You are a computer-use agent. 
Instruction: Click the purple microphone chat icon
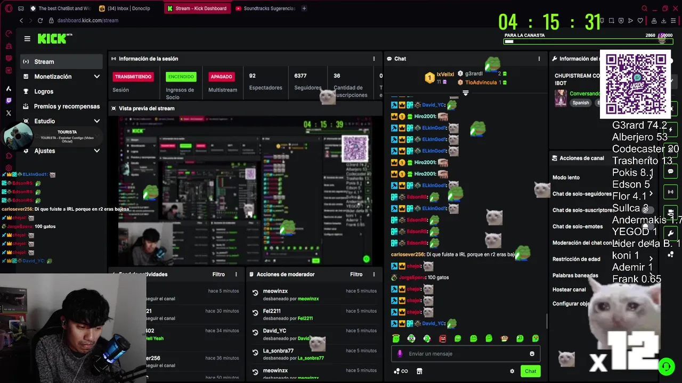coord(400,354)
